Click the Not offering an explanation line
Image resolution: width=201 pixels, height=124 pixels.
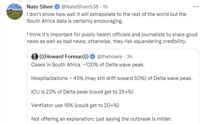[x=102, y=119]
